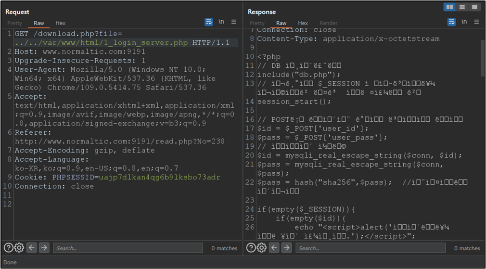This screenshot has width=486, height=269.
Task: Show non-printable characters (\n) in Request panel
Action: pos(221,22)
